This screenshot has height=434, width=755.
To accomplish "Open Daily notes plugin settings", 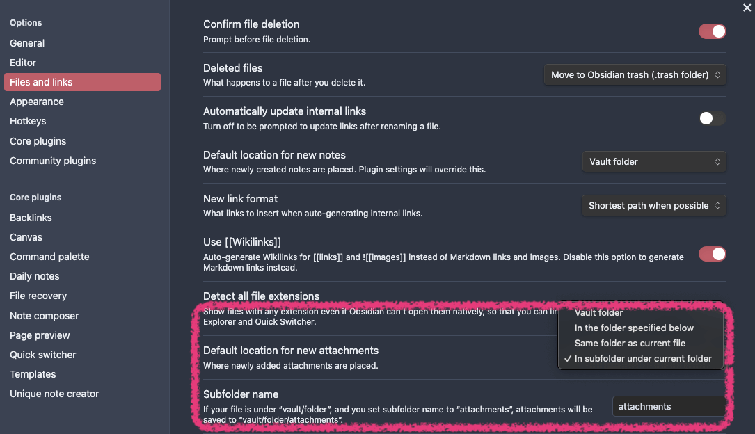I will click(35, 276).
